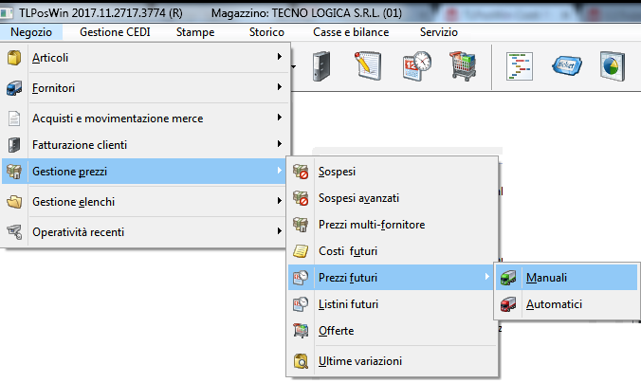
Task: Choose Automatici under Prezzi futuri
Action: click(567, 304)
